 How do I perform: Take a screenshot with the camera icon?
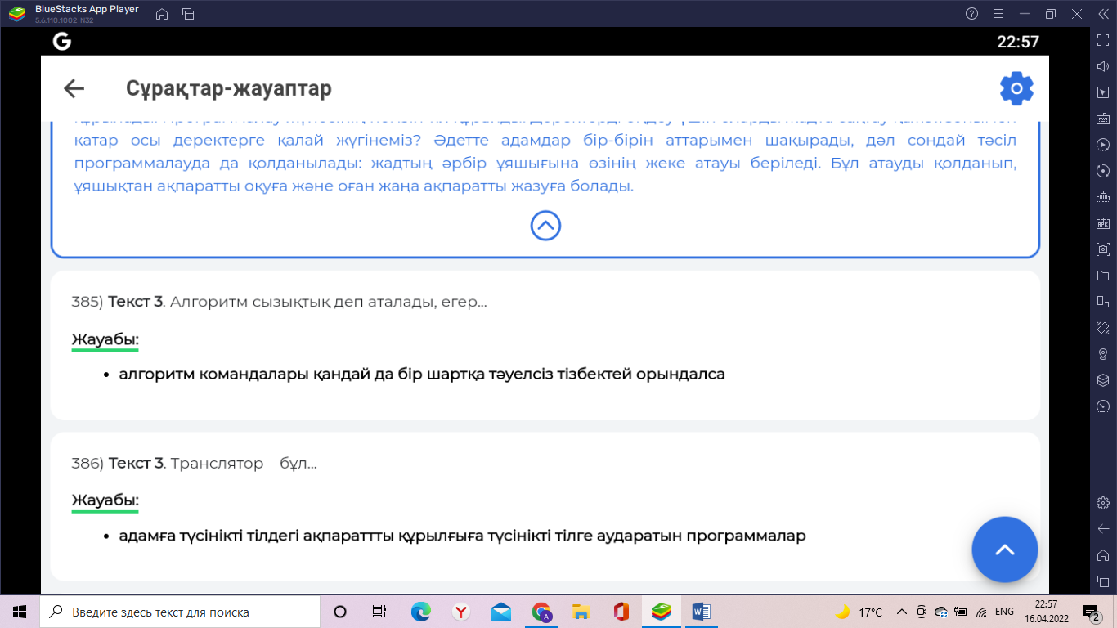1102,249
